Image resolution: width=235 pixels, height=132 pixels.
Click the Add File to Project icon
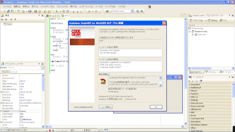(45, 11)
